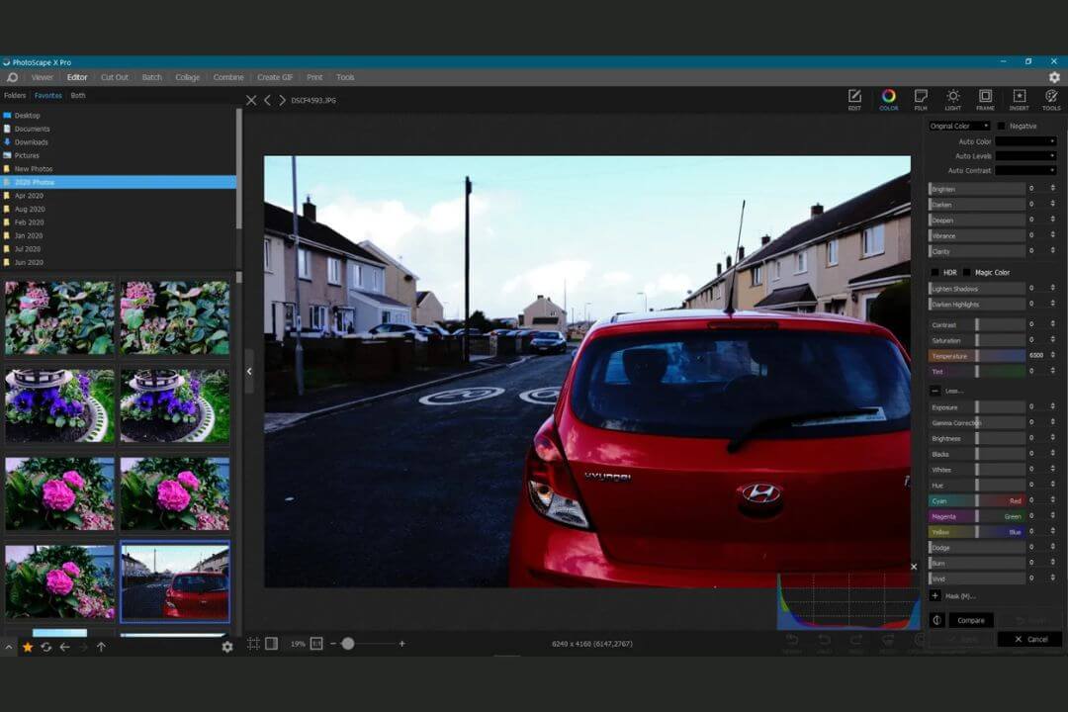Collapse the Less... section
Image resolution: width=1068 pixels, height=712 pixels.
pyautogui.click(x=935, y=391)
